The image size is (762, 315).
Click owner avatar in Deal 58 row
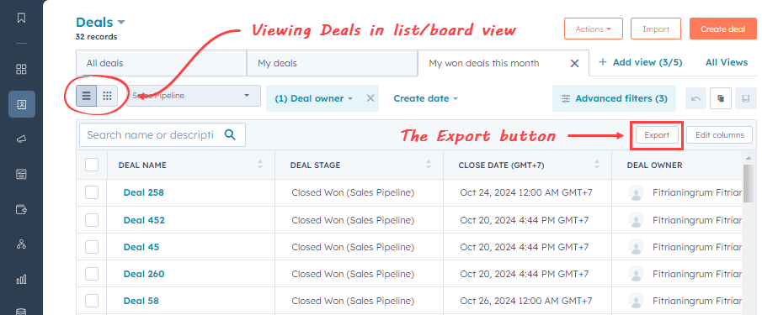(x=637, y=301)
